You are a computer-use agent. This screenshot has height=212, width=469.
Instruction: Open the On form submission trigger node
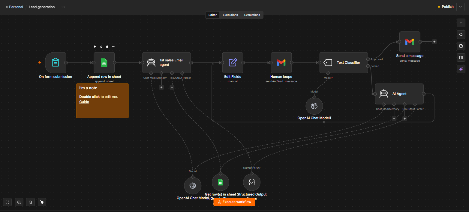[x=56, y=63]
